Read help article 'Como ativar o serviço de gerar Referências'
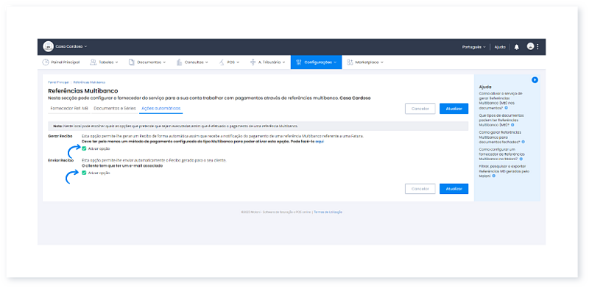589x288 pixels. pyautogui.click(x=501, y=100)
